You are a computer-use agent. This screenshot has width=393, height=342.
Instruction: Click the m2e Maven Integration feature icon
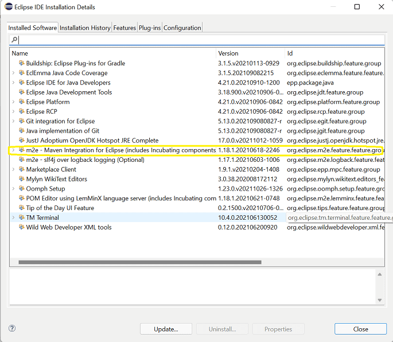pyautogui.click(x=22, y=150)
